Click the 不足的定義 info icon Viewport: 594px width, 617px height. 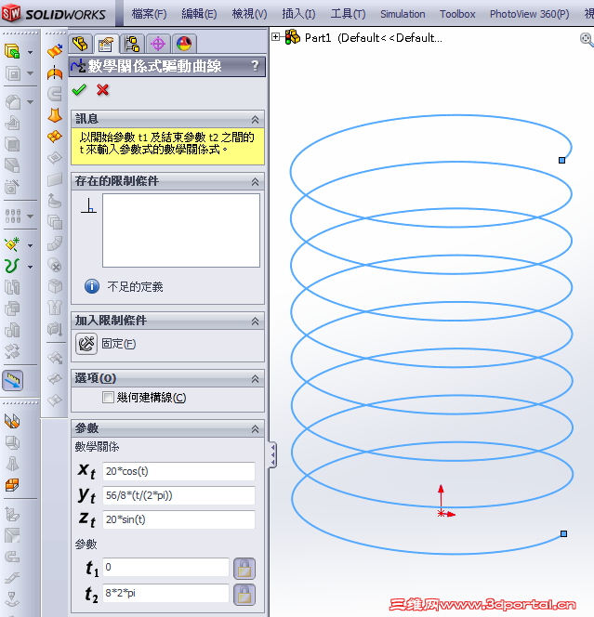pos(92,286)
